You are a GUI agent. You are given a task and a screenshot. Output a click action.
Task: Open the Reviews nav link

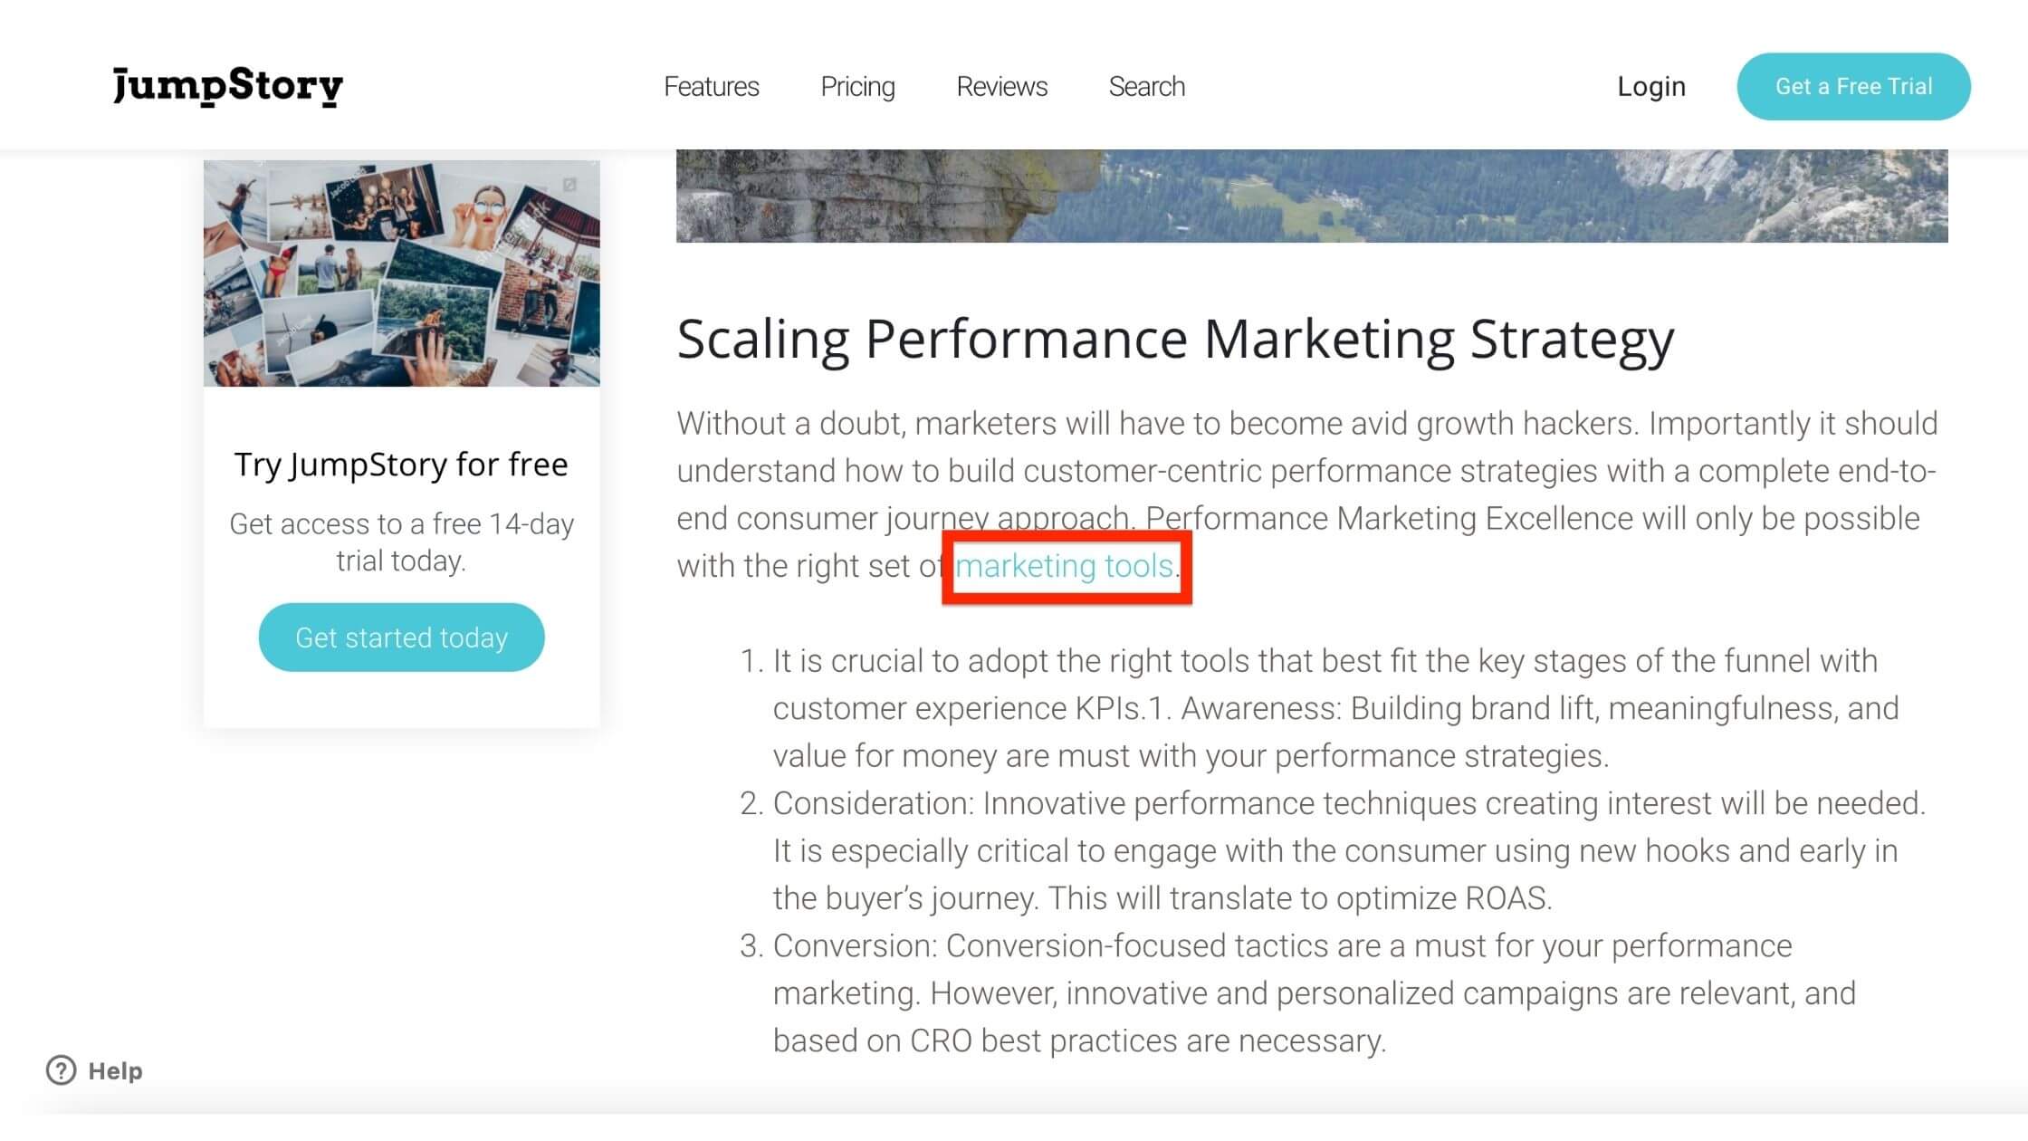[x=1001, y=87]
